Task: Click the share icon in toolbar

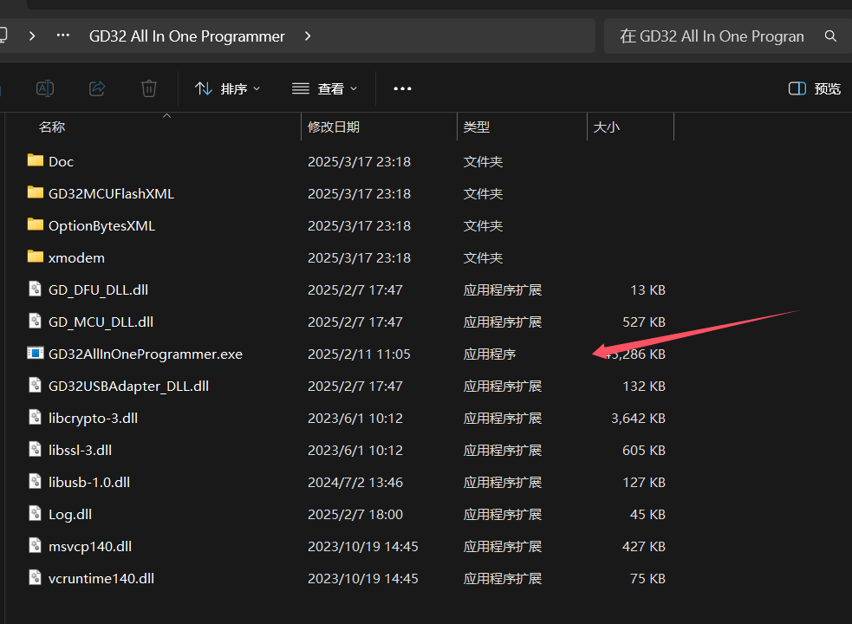Action: (x=97, y=88)
